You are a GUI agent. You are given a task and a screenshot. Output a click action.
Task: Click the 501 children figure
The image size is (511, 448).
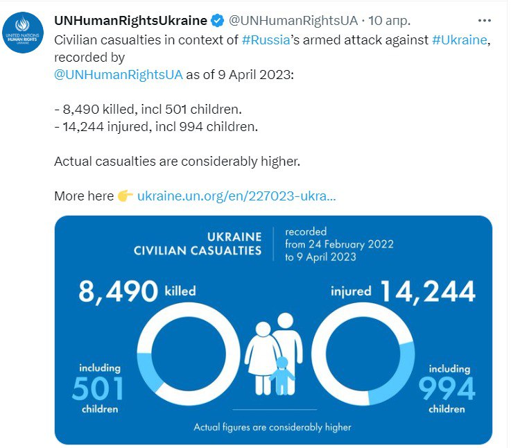pos(97,389)
